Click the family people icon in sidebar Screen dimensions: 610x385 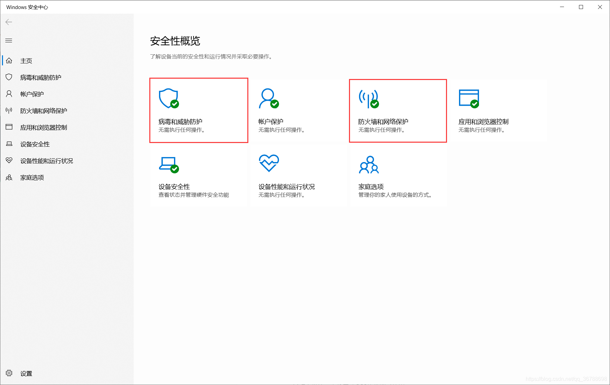[9, 177]
